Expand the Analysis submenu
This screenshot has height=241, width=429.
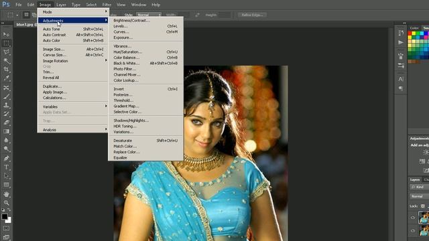tap(72, 130)
